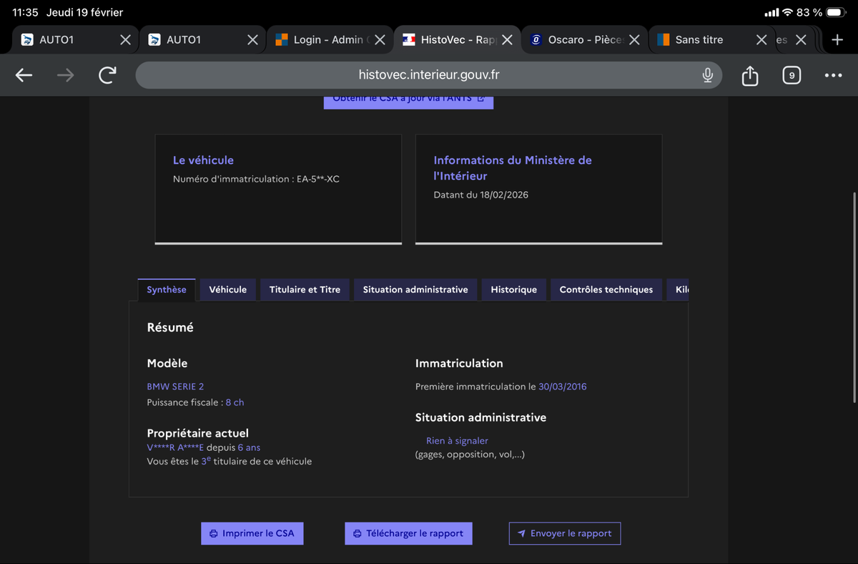Click Imprimer le CSA button
The width and height of the screenshot is (858, 564).
(252, 533)
